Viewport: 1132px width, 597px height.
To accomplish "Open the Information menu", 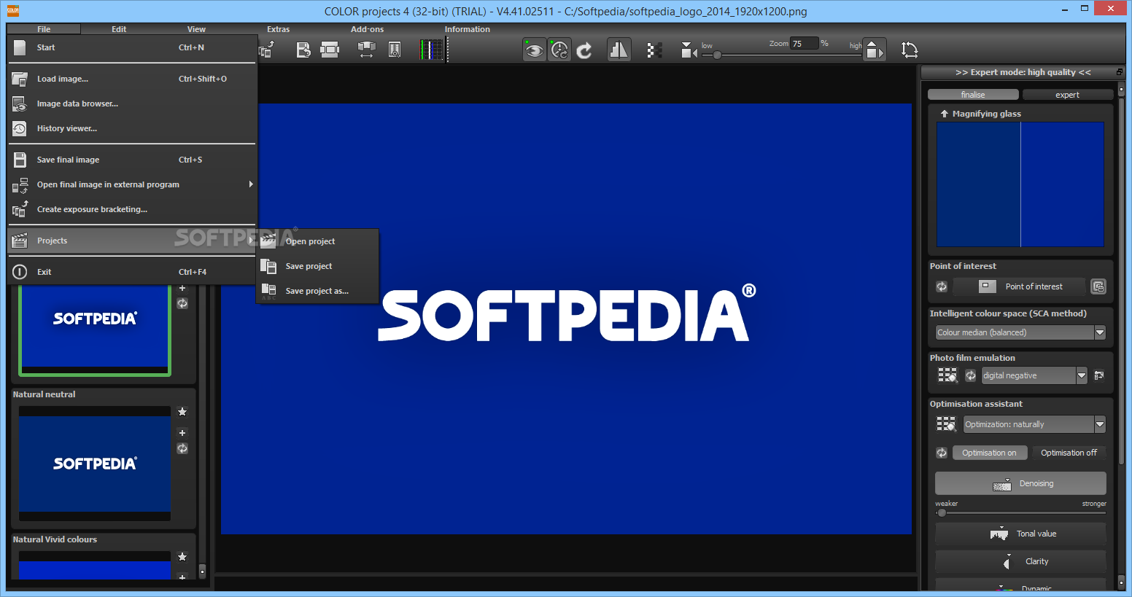I will [468, 29].
